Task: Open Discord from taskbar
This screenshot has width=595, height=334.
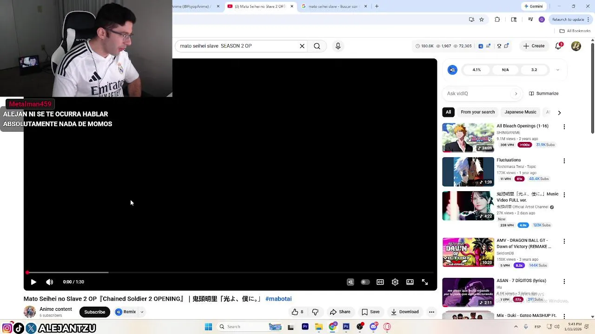Action: [x=373, y=327]
